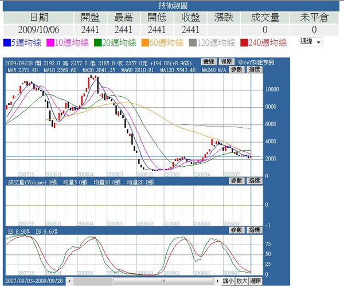Open 參數 settings for the K9 D9 panel
This screenshot has width=344, height=287.
tap(236, 230)
